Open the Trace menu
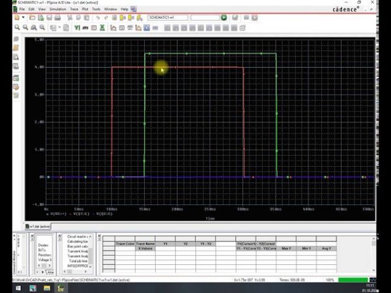This screenshot has width=391, height=293. pos(74,9)
